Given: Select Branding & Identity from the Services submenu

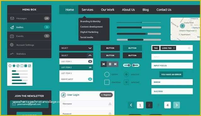Looking at the screenshot, I should tap(90, 21).
